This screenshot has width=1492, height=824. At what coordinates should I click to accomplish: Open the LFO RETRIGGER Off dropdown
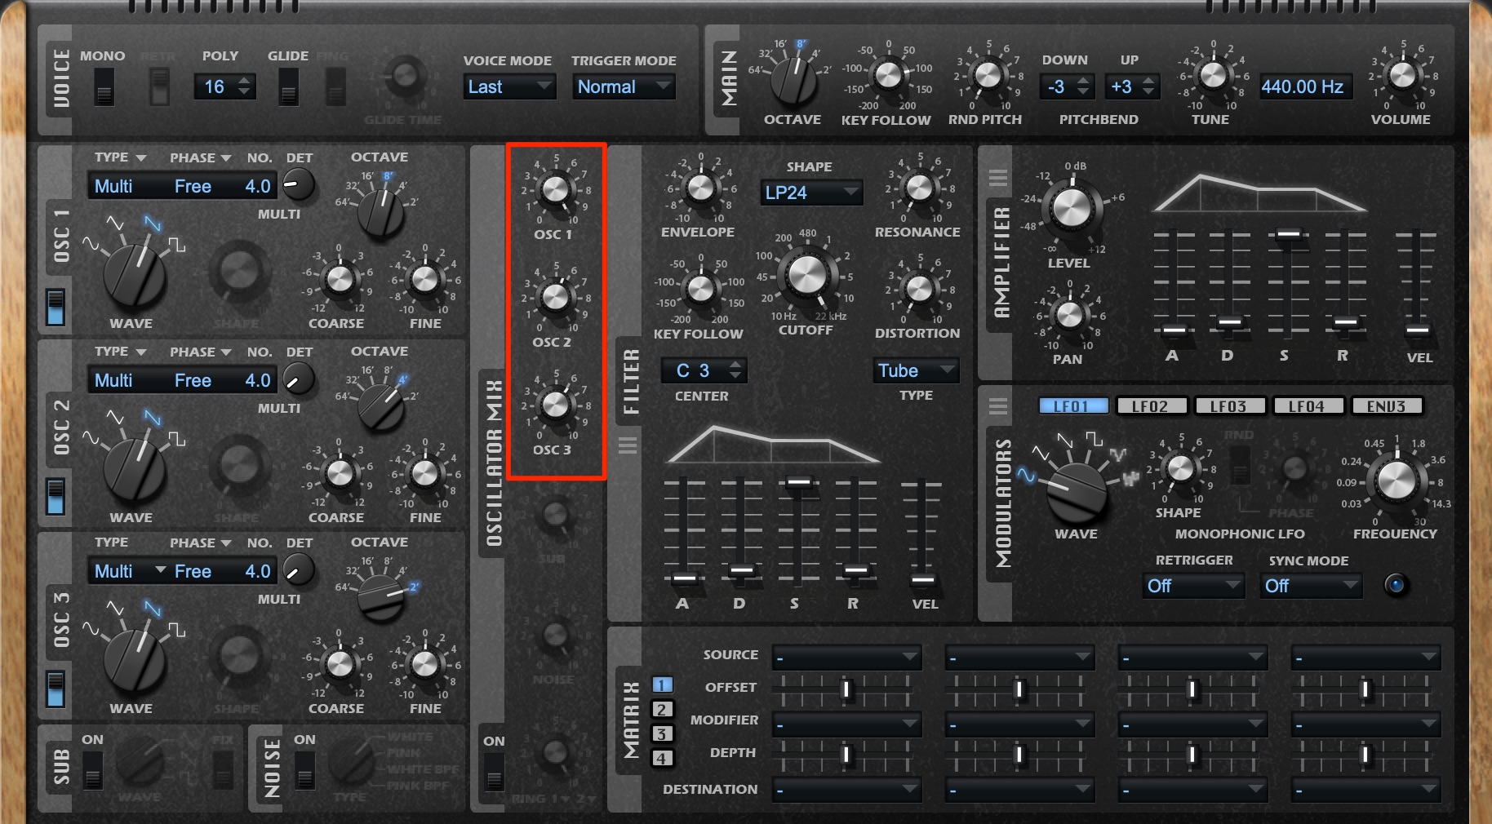(1193, 586)
